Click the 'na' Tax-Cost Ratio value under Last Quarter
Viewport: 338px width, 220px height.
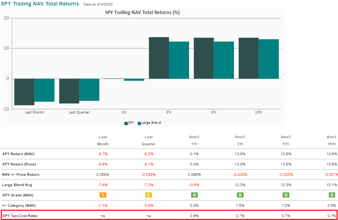[x=149, y=216]
